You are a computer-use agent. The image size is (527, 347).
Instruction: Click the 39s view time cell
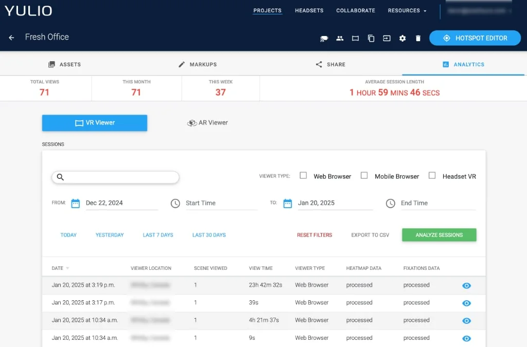point(253,302)
